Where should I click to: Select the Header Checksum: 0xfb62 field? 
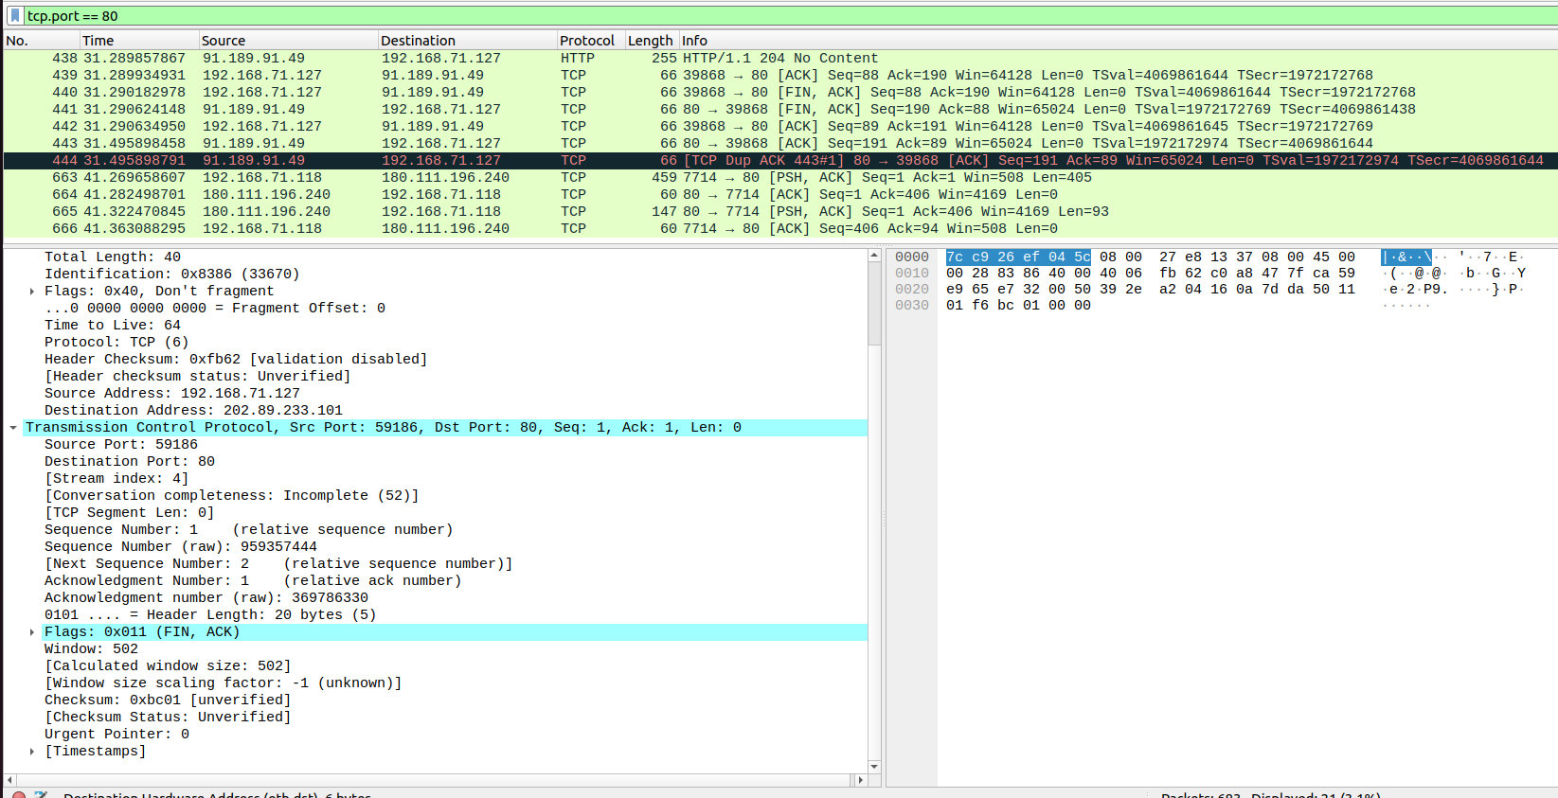(x=236, y=359)
